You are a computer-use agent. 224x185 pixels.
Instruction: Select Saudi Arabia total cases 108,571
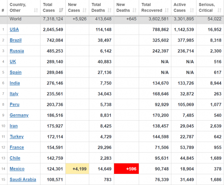pos(55,179)
